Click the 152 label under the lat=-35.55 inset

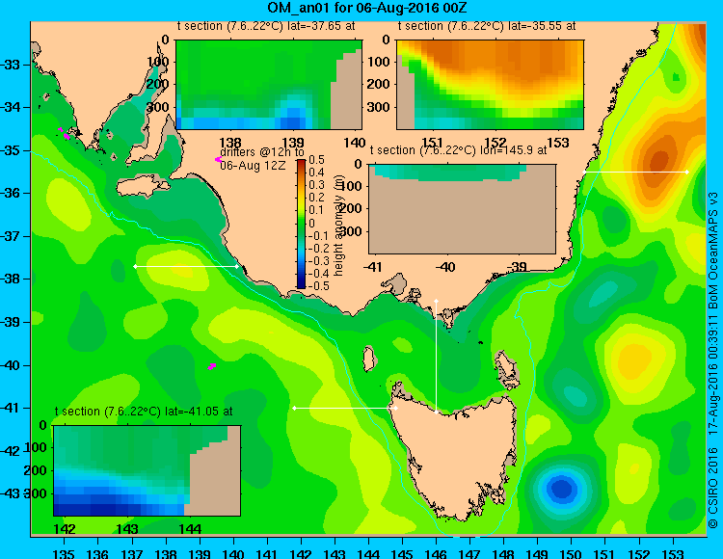click(x=495, y=143)
